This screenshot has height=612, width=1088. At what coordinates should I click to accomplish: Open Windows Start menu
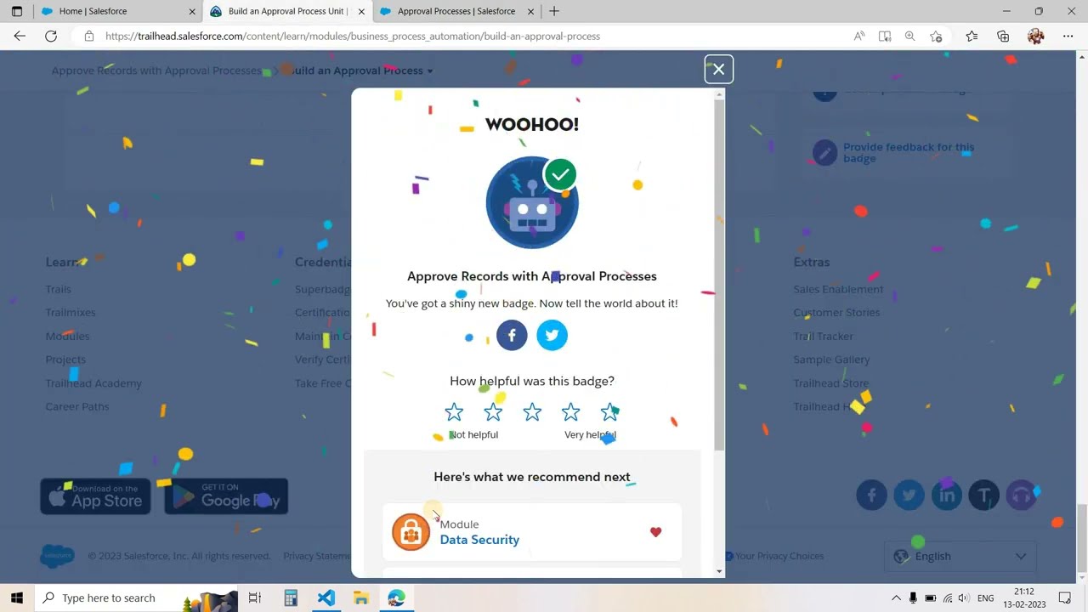(16, 598)
